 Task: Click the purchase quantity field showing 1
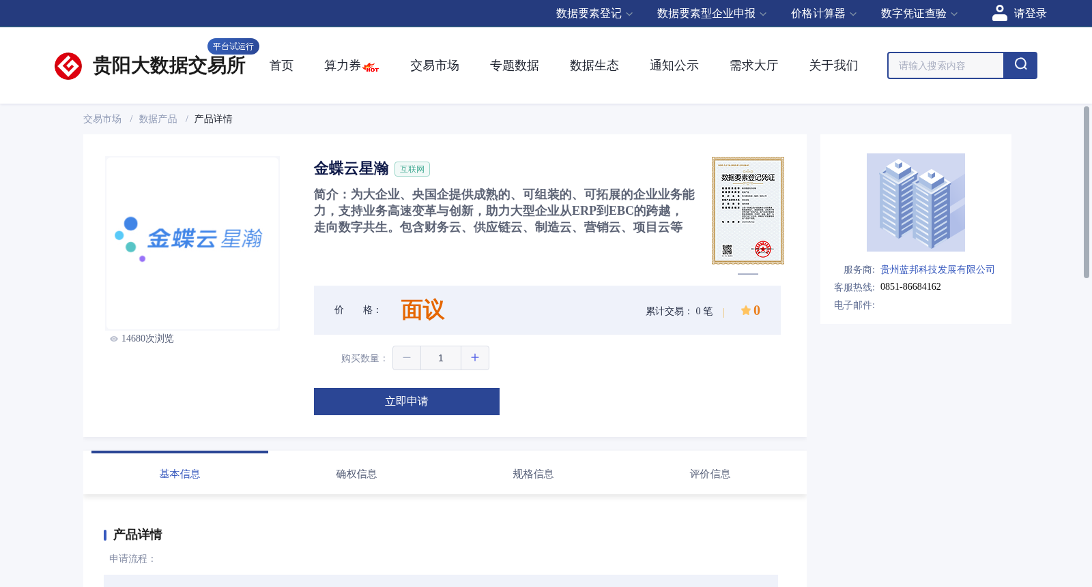point(441,358)
